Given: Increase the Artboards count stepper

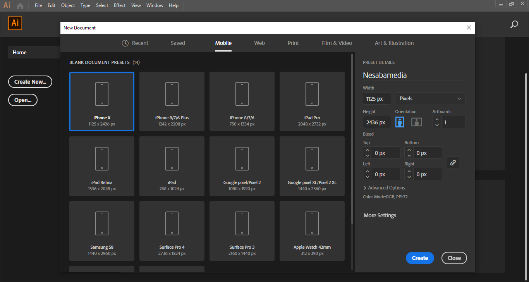Looking at the screenshot, I should tap(437, 120).
